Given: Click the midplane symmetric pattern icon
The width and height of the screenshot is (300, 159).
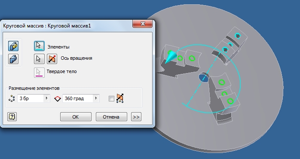Looking at the screenshot, I should click(x=120, y=98).
